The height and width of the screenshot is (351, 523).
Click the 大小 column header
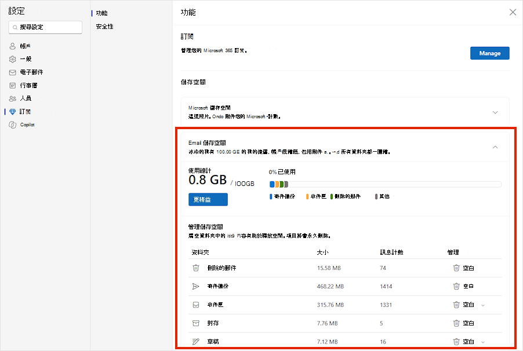click(x=322, y=253)
